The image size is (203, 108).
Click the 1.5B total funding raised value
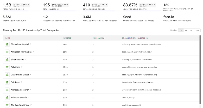pos(7,5)
